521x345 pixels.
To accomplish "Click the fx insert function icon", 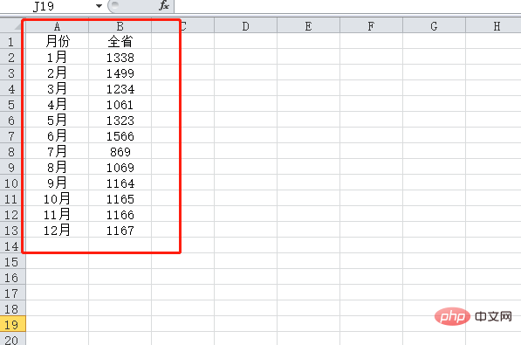I will [x=164, y=5].
